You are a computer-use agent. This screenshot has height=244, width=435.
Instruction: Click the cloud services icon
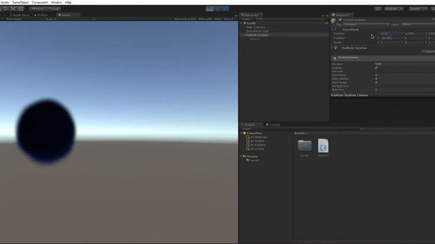[378, 9]
